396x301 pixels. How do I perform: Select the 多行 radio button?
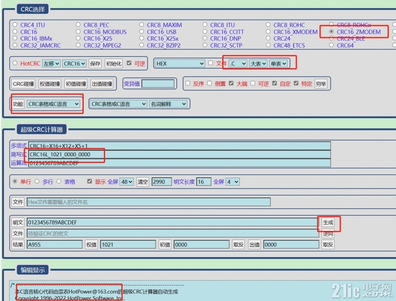(37, 181)
